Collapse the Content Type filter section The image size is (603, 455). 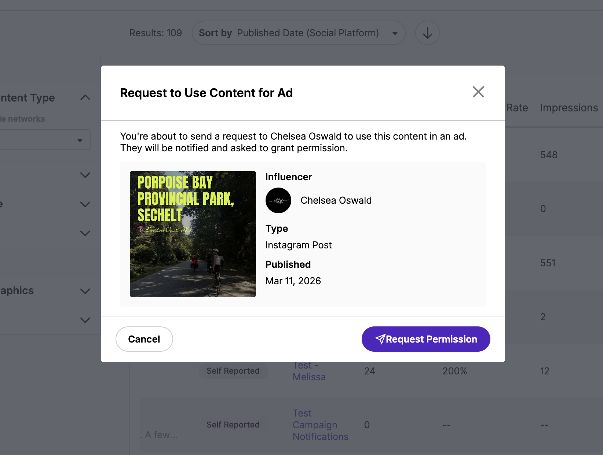pyautogui.click(x=85, y=98)
